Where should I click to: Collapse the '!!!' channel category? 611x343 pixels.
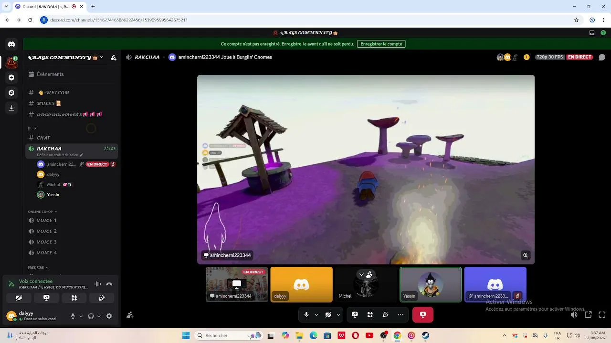(32, 129)
